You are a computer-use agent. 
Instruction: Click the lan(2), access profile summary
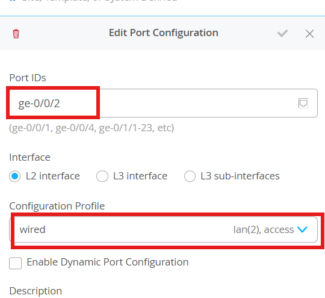[x=264, y=229]
